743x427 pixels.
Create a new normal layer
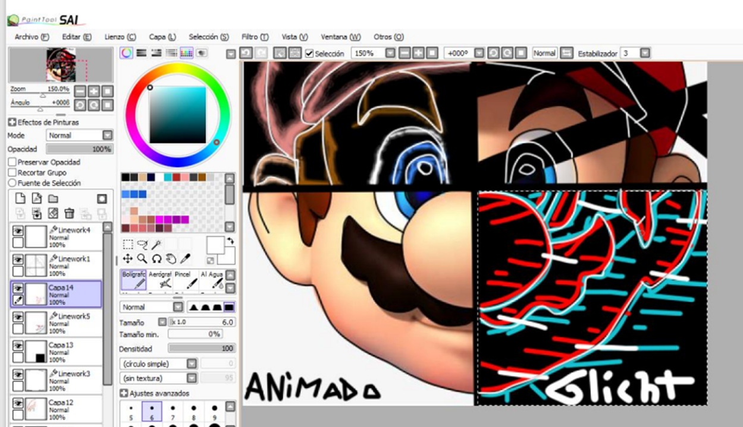tap(20, 198)
